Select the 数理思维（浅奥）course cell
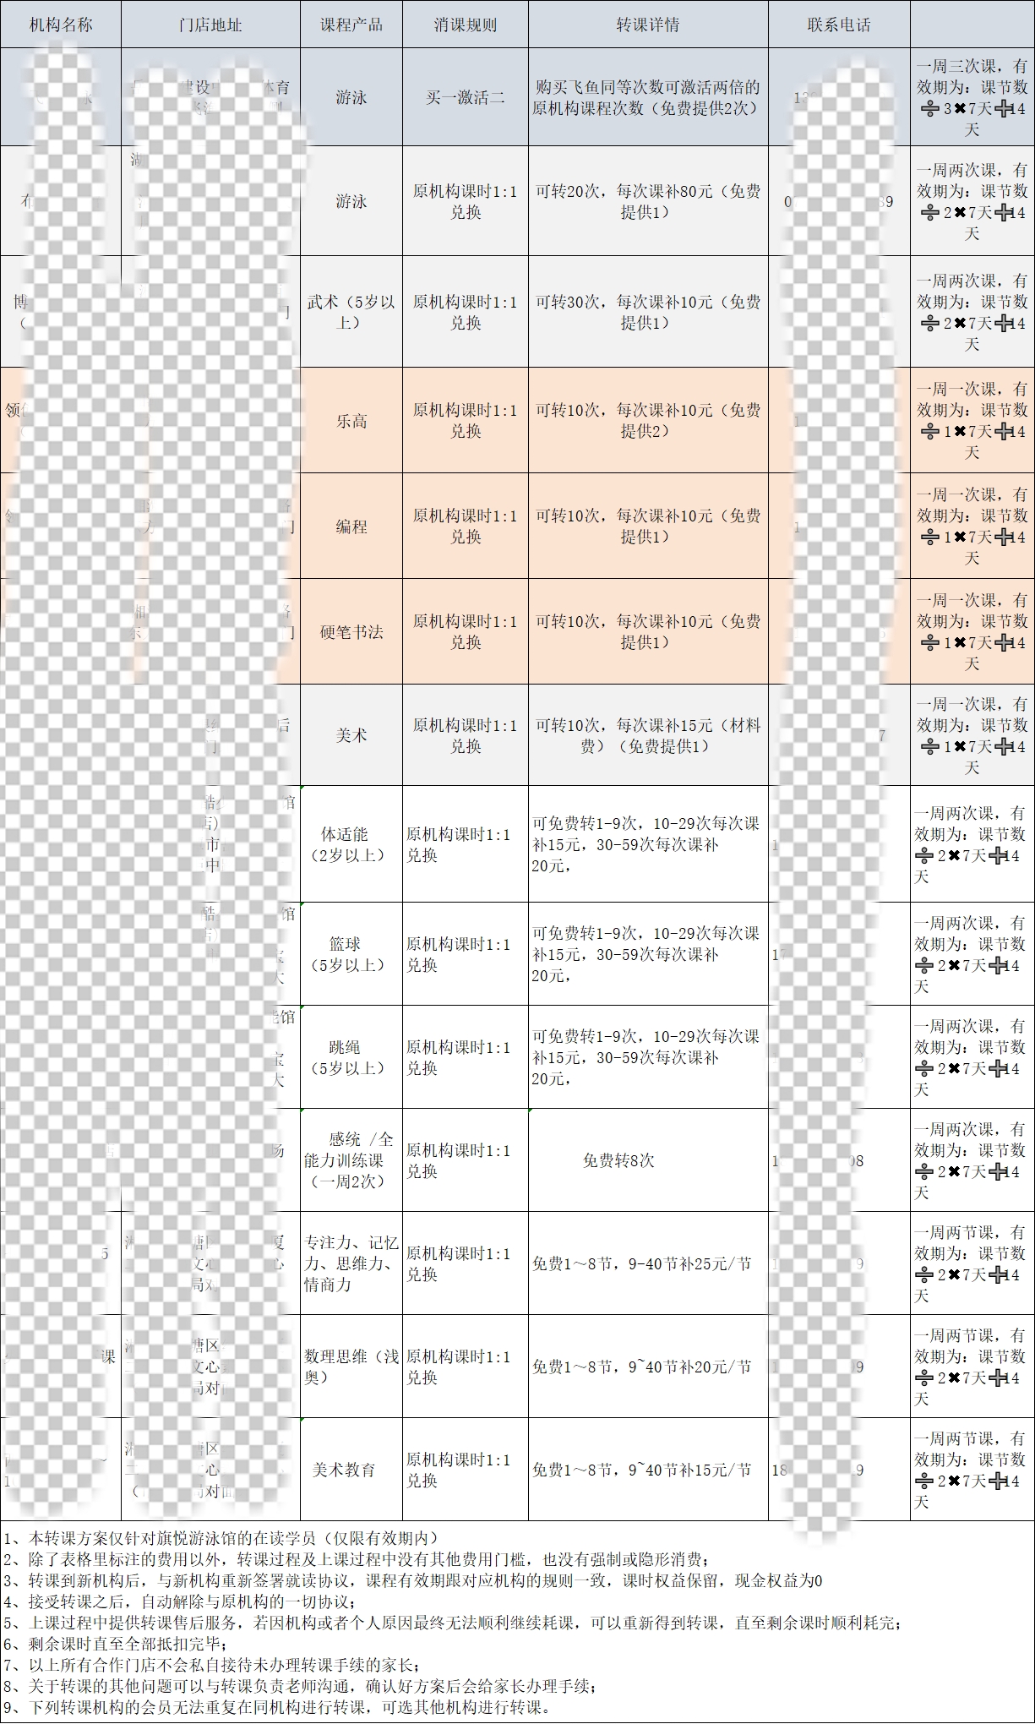Image resolution: width=1035 pixels, height=1724 pixels. pyautogui.click(x=351, y=1367)
